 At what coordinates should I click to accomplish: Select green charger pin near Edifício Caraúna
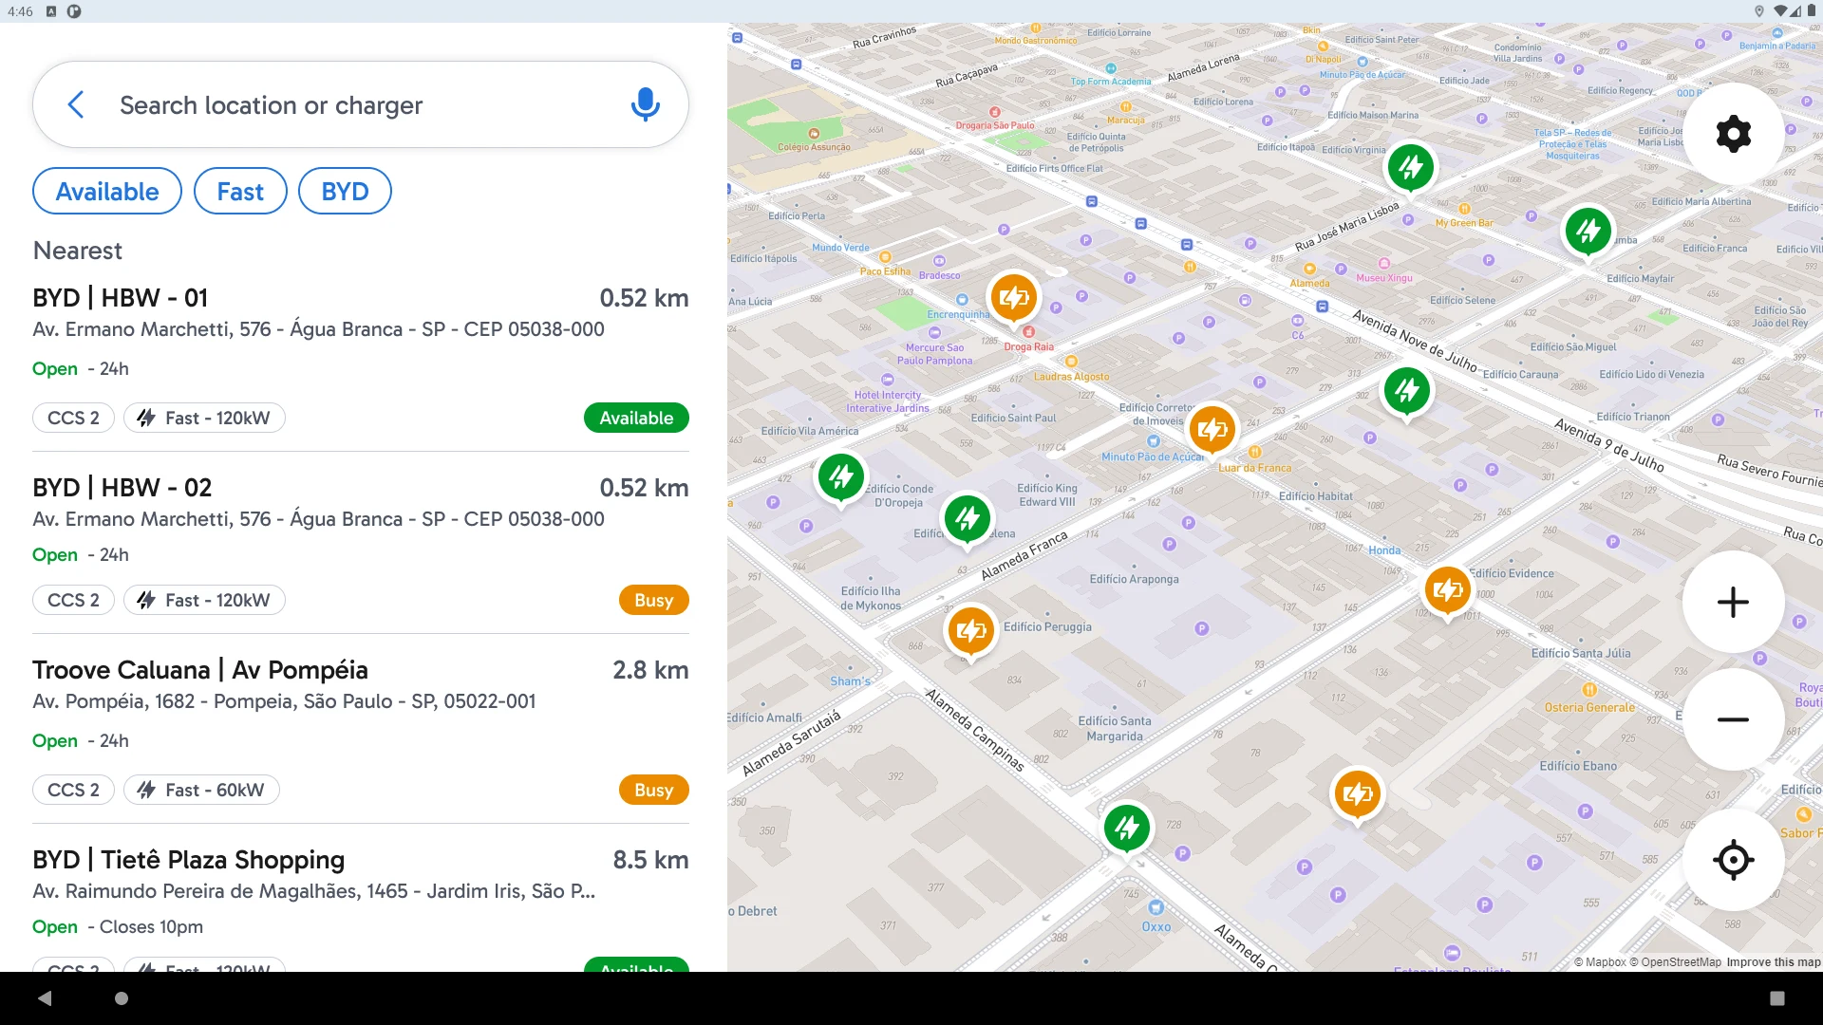pyautogui.click(x=1407, y=390)
